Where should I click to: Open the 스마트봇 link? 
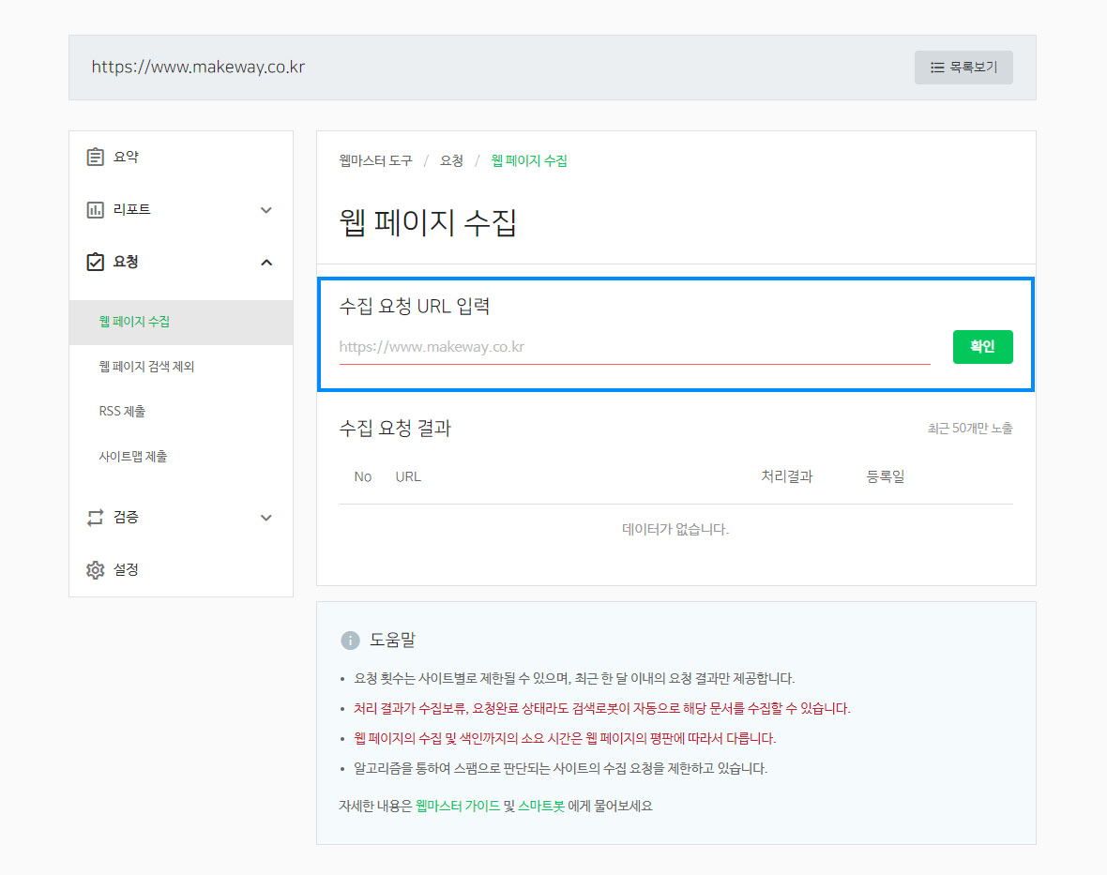coord(540,806)
